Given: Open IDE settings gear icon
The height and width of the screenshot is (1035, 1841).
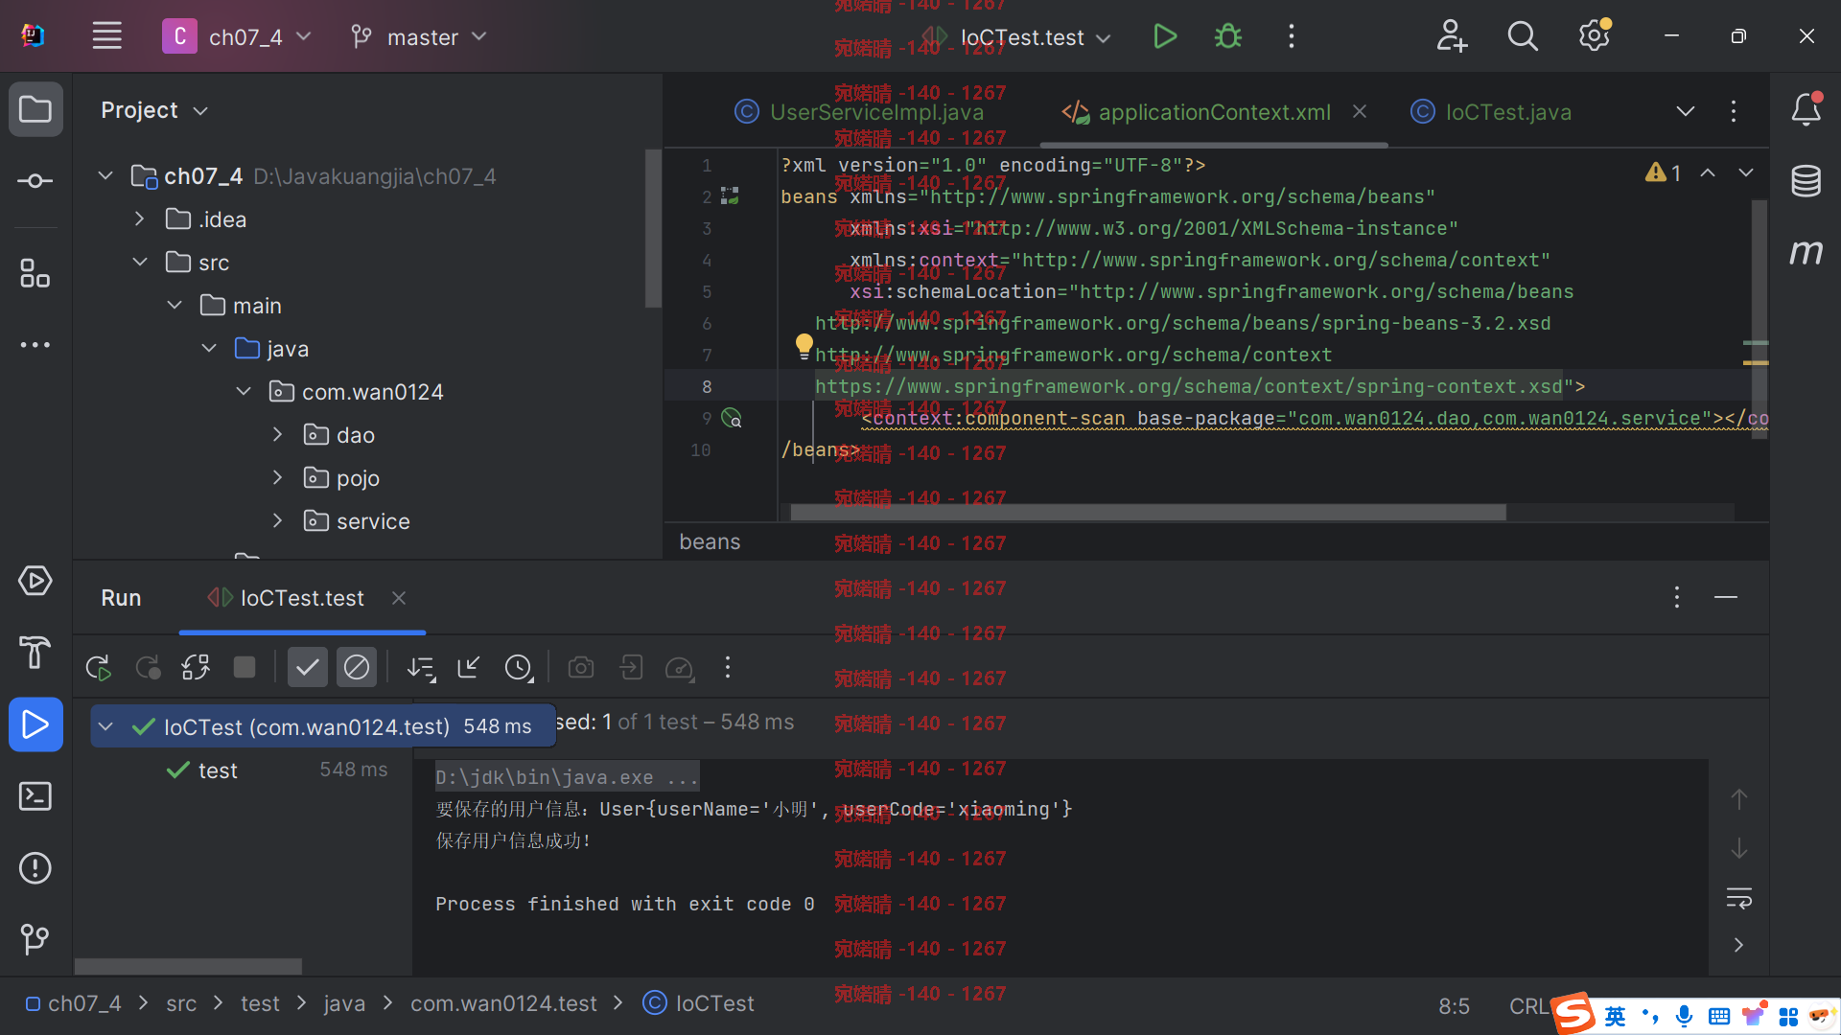Looking at the screenshot, I should point(1595,36).
